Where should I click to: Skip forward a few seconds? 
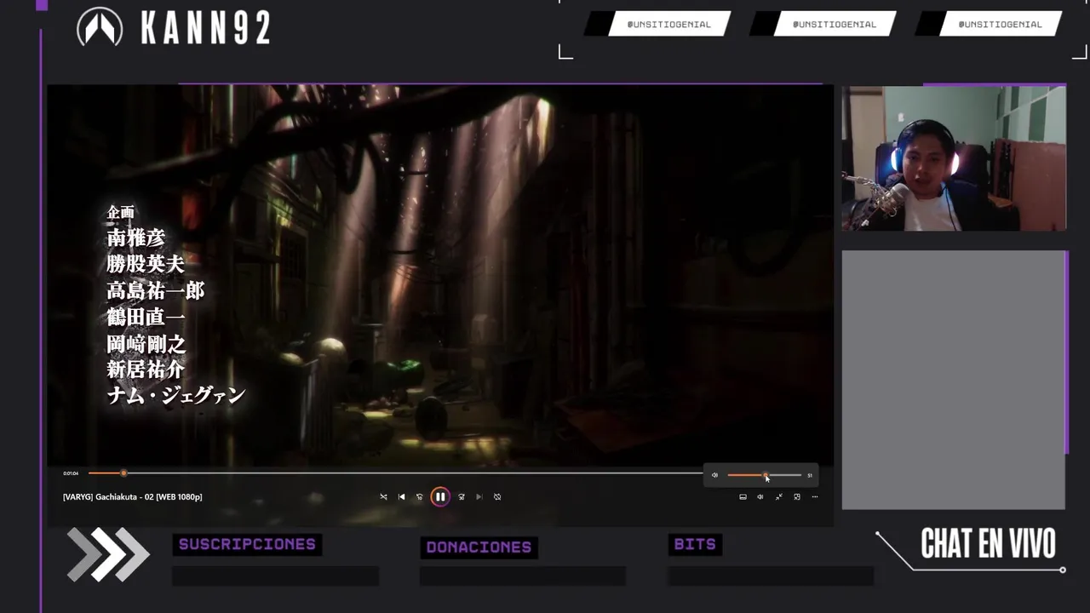pyautogui.click(x=462, y=497)
